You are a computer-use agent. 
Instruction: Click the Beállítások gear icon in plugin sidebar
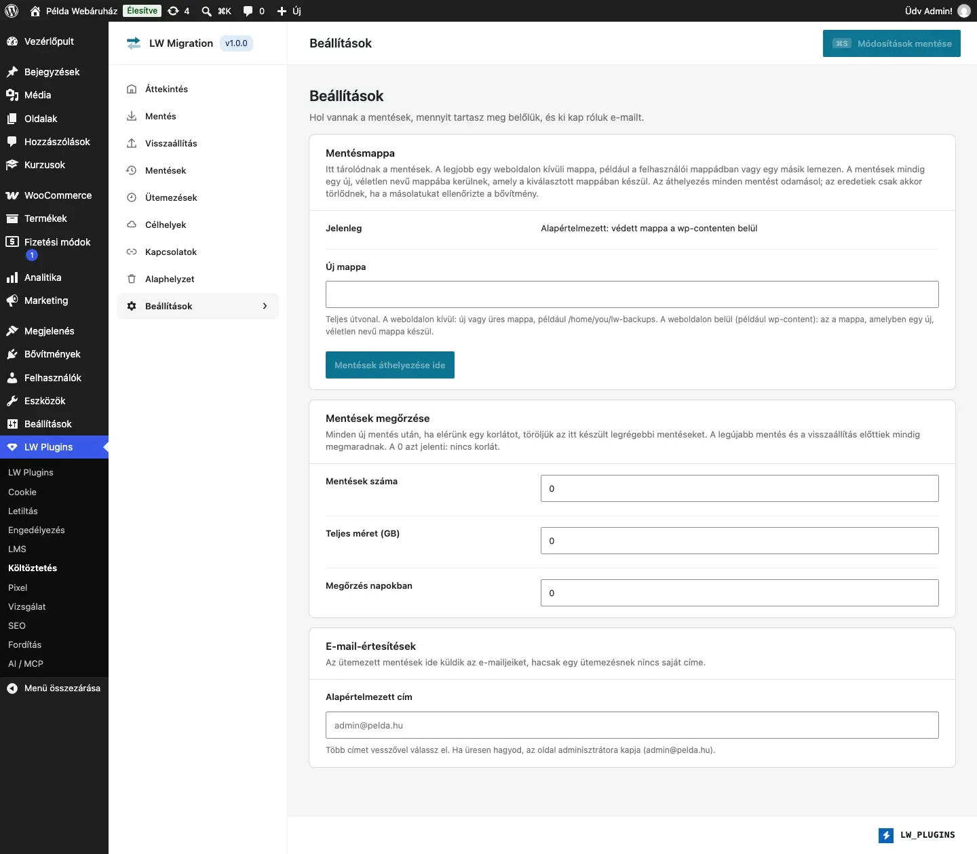coord(132,306)
